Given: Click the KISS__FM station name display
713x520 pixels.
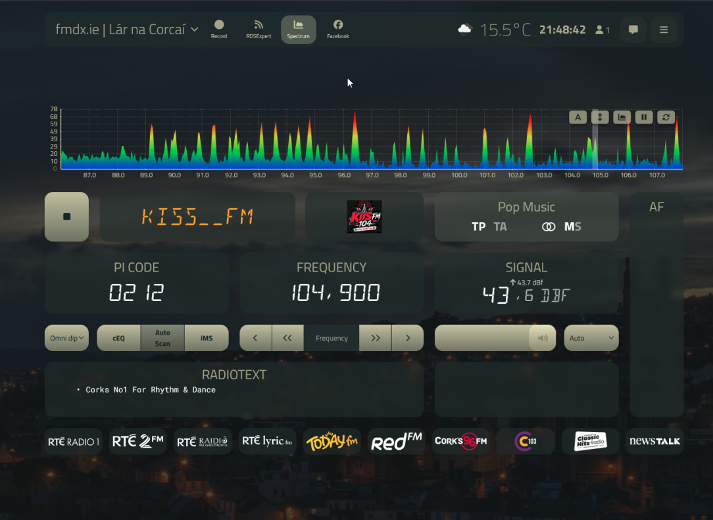Looking at the screenshot, I should tap(197, 217).
